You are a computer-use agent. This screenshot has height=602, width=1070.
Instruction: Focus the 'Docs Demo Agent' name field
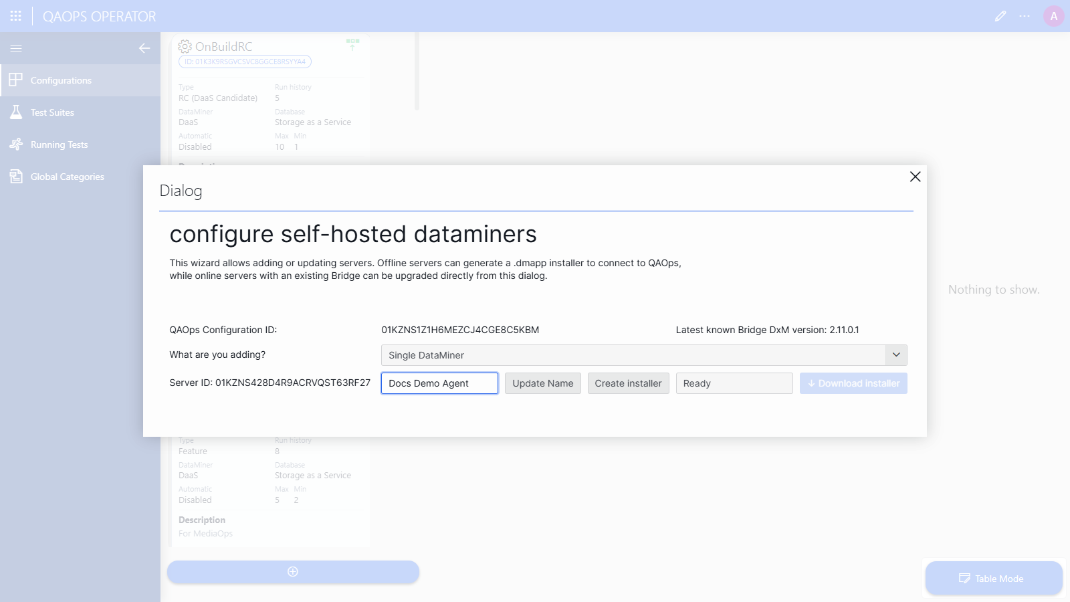439,383
